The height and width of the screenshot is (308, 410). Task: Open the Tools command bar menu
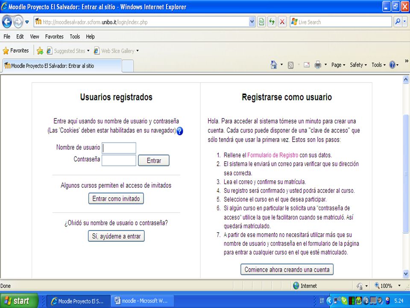click(x=379, y=65)
